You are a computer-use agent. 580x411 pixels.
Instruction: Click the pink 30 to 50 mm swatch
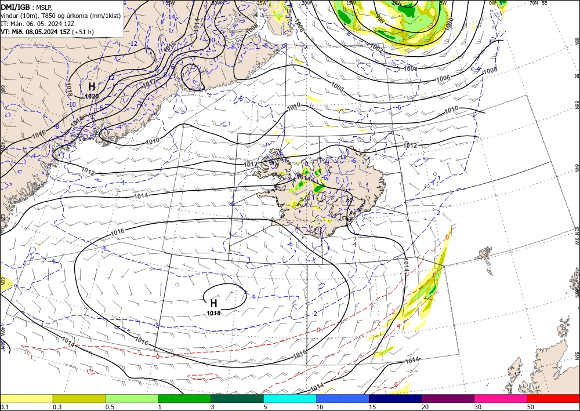(x=501, y=398)
